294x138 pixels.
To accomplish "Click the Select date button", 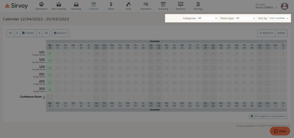I will click(60, 33).
